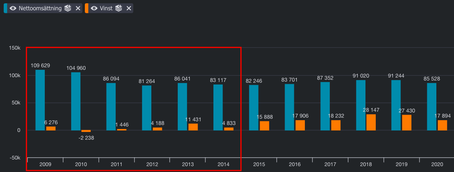Click the negative orange bar for 2010
This screenshot has height=172, width=454.
click(86, 131)
